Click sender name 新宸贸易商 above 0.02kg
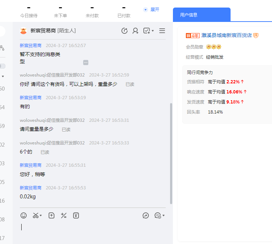 (x=31, y=188)
